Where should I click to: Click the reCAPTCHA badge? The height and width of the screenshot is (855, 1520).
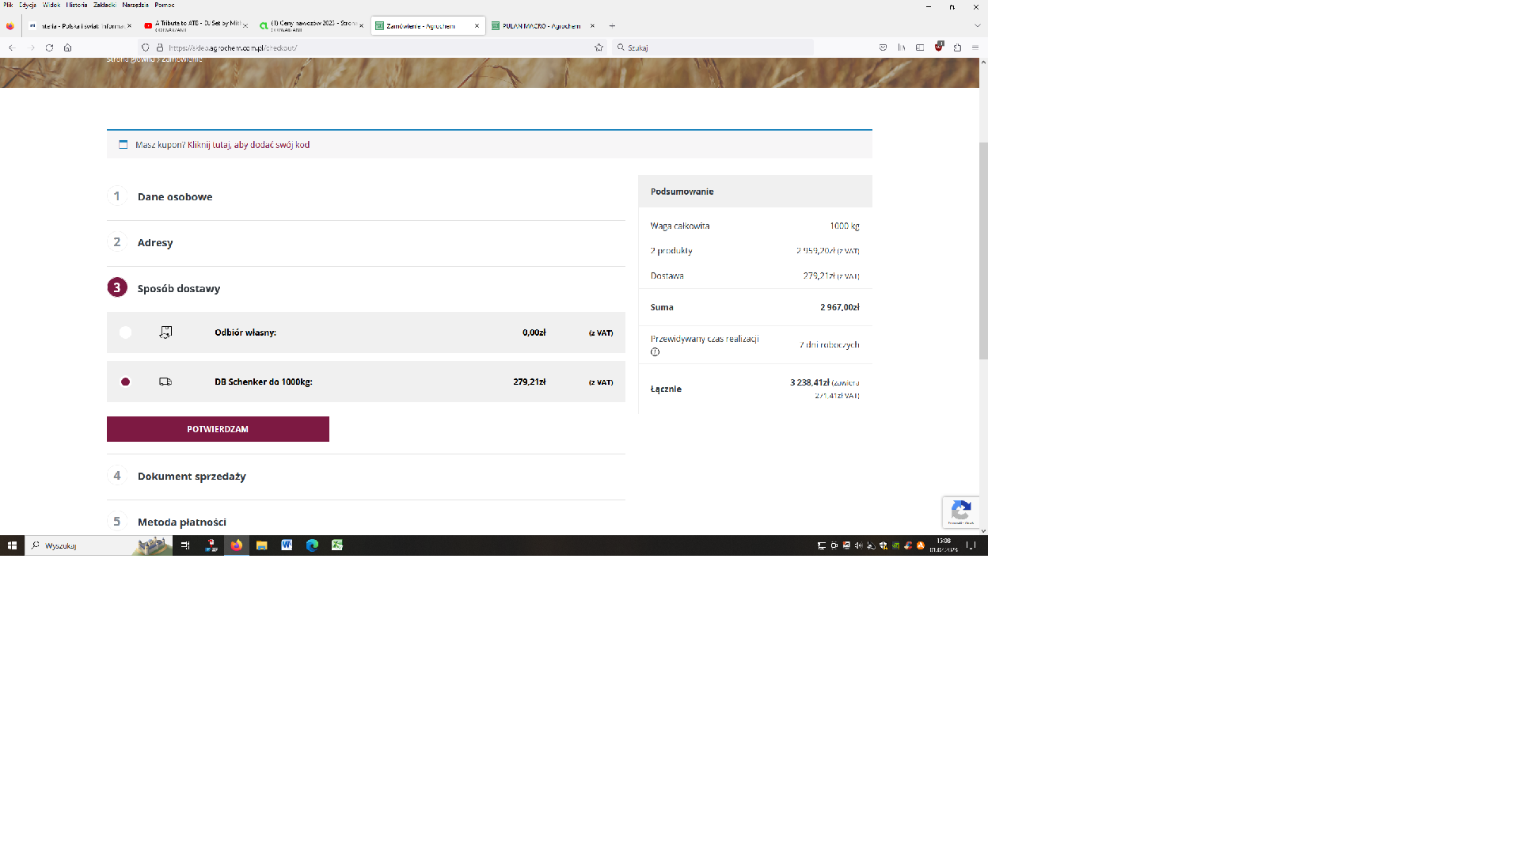coord(960,512)
